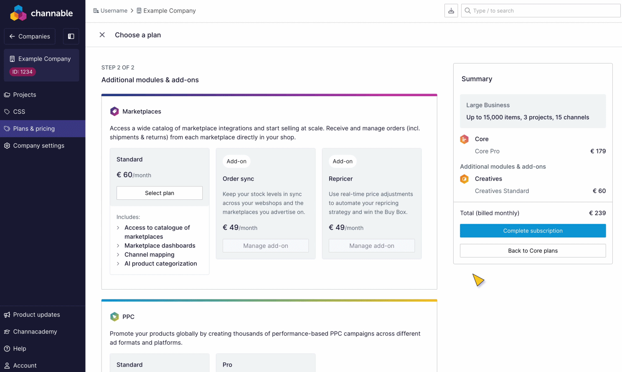
Task: Expand the Channel mapping item
Action: [118, 255]
